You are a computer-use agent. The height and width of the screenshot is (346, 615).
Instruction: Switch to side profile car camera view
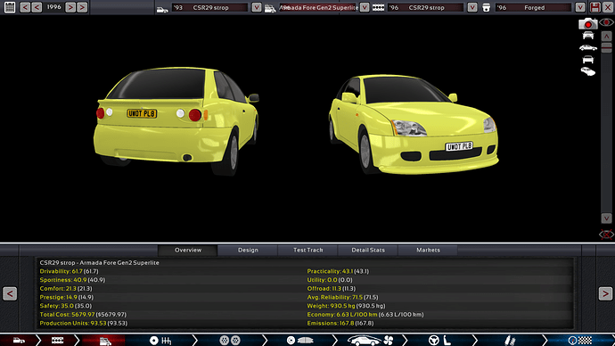pos(588,48)
